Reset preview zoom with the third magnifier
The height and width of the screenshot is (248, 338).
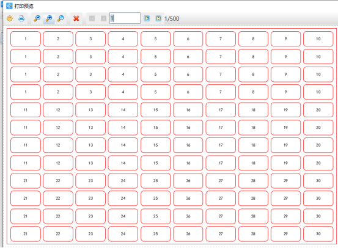coord(61,18)
